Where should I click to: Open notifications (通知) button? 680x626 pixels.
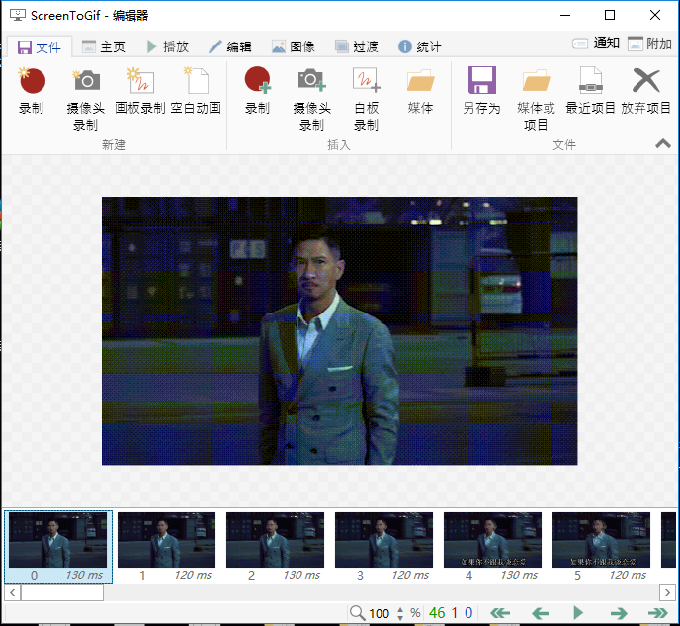pyautogui.click(x=596, y=44)
